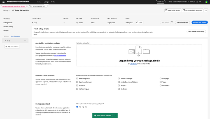Copy the App ID
Viewport: 210px width, 119px height.
pyautogui.click(x=139, y=22)
